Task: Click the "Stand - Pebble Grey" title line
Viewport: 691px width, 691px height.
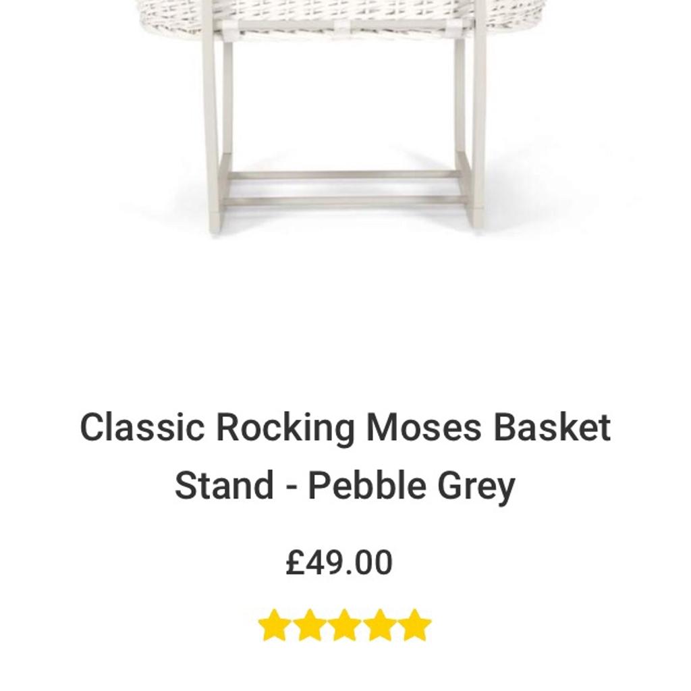Action: point(345,486)
